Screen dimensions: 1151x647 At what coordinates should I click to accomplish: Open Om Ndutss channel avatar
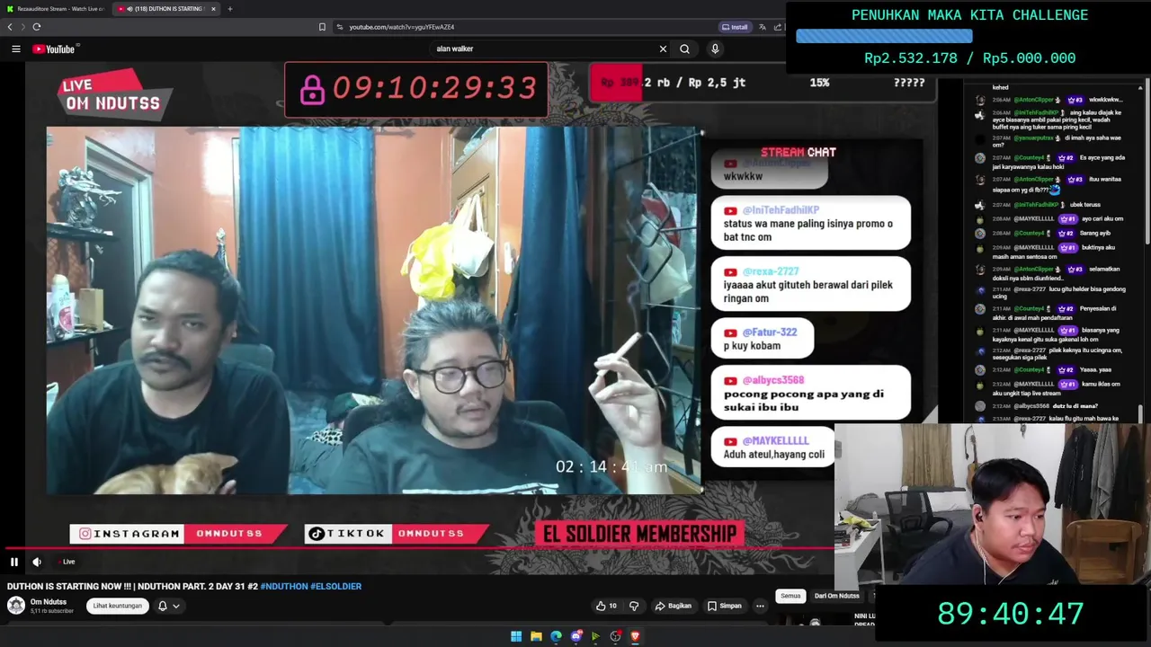15,606
